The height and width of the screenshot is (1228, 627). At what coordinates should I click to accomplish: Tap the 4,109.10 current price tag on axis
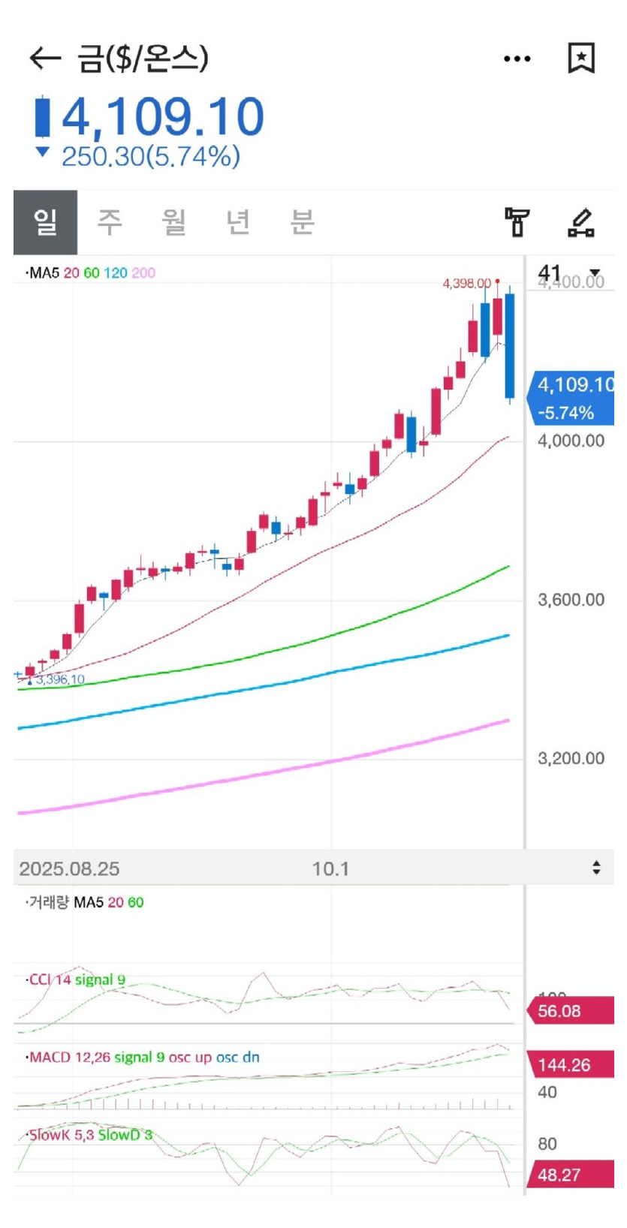(574, 398)
